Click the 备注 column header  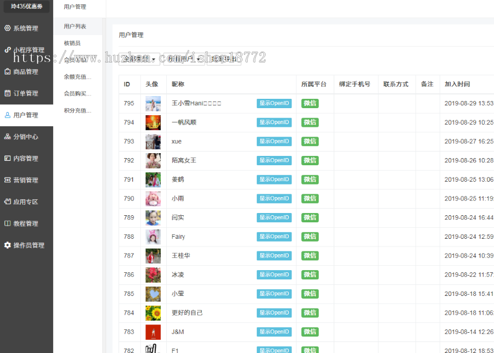point(427,84)
